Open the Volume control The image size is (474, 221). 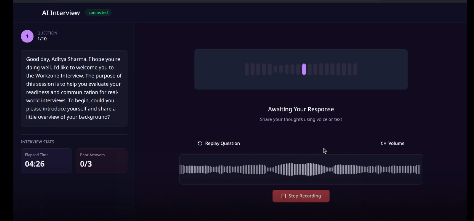coord(393,143)
